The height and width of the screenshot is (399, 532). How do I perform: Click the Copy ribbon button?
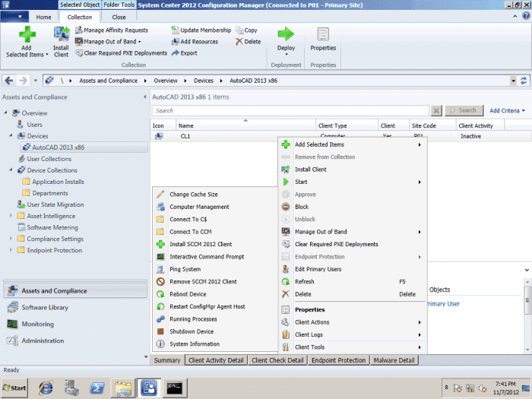(x=247, y=30)
